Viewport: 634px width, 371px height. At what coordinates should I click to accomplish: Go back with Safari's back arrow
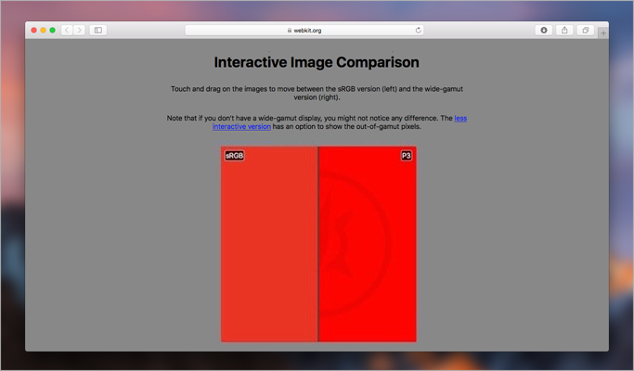pos(67,31)
